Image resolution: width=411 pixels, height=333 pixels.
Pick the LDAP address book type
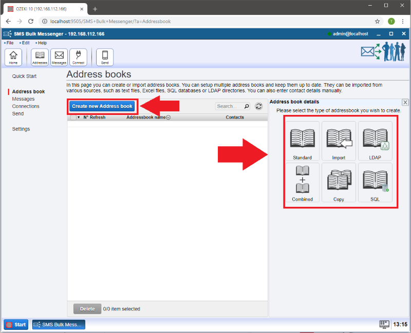375,141
